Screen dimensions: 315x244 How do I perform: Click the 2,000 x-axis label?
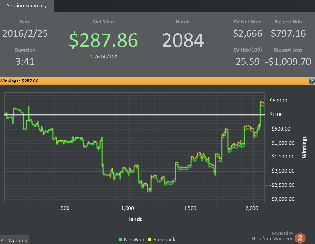(252, 208)
